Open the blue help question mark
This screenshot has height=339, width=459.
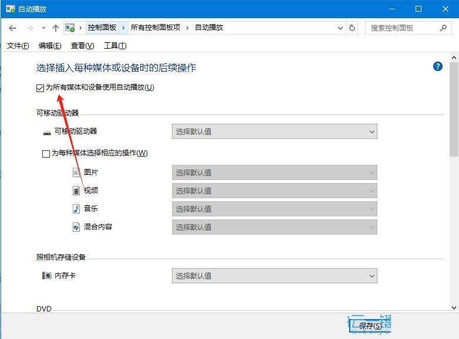click(x=438, y=66)
